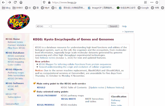Open the QR code icon in address bar
This screenshot has width=165, height=106.
(145, 2)
